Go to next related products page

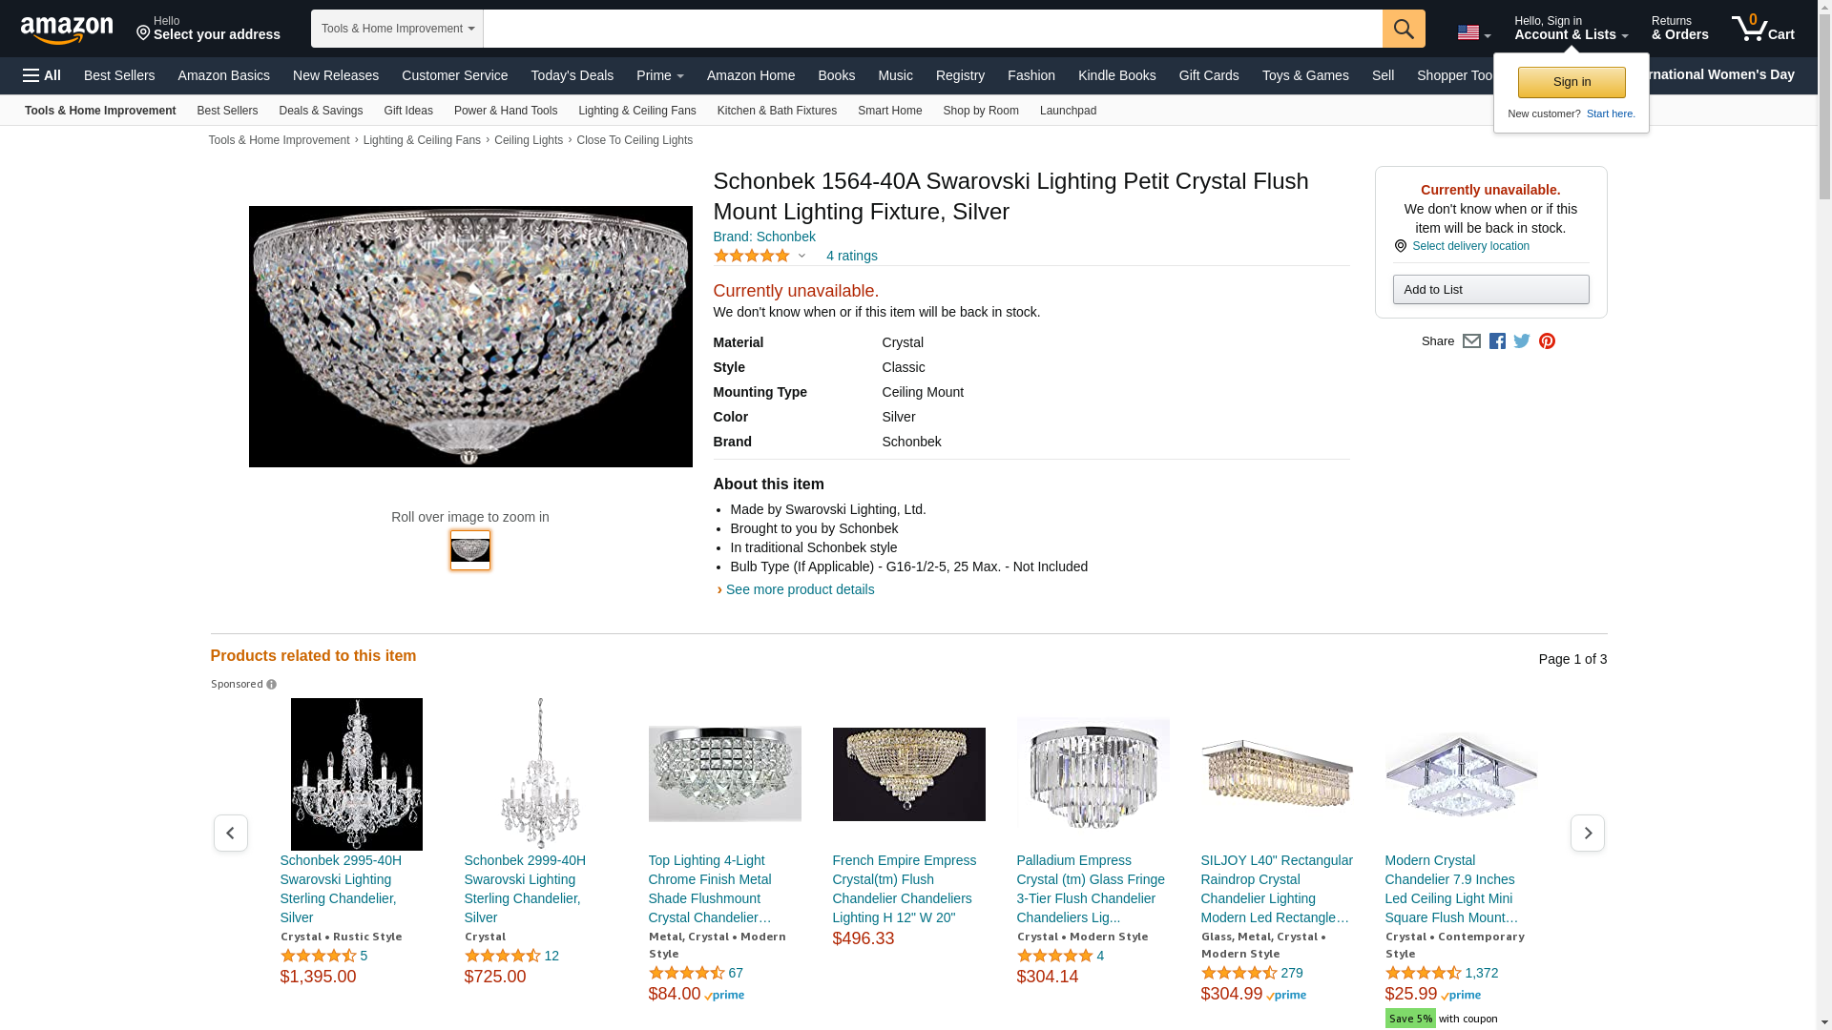1588,834
